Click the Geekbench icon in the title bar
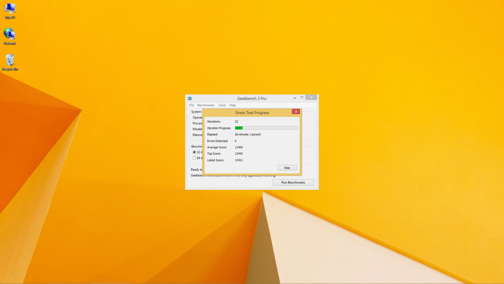This screenshot has width=504, height=284. pyautogui.click(x=190, y=98)
